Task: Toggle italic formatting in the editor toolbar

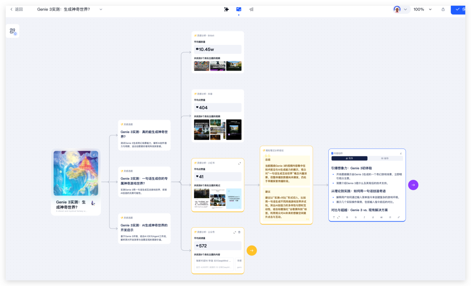Action: click(x=364, y=217)
